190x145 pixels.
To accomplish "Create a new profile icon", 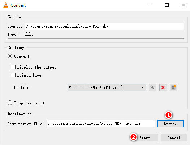I will tap(173, 87).
